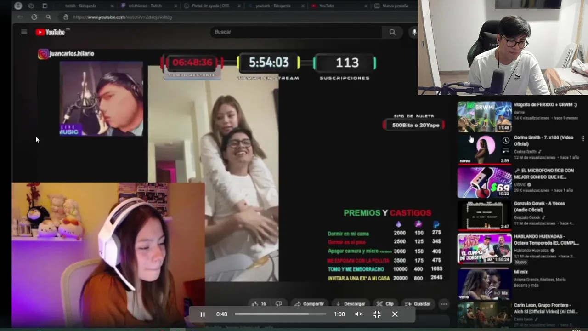Unmute the overlay player's audio

[x=359, y=314]
